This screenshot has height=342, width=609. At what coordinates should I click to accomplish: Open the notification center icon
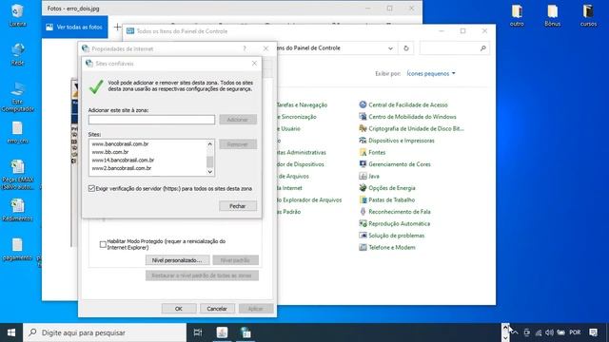click(x=593, y=332)
